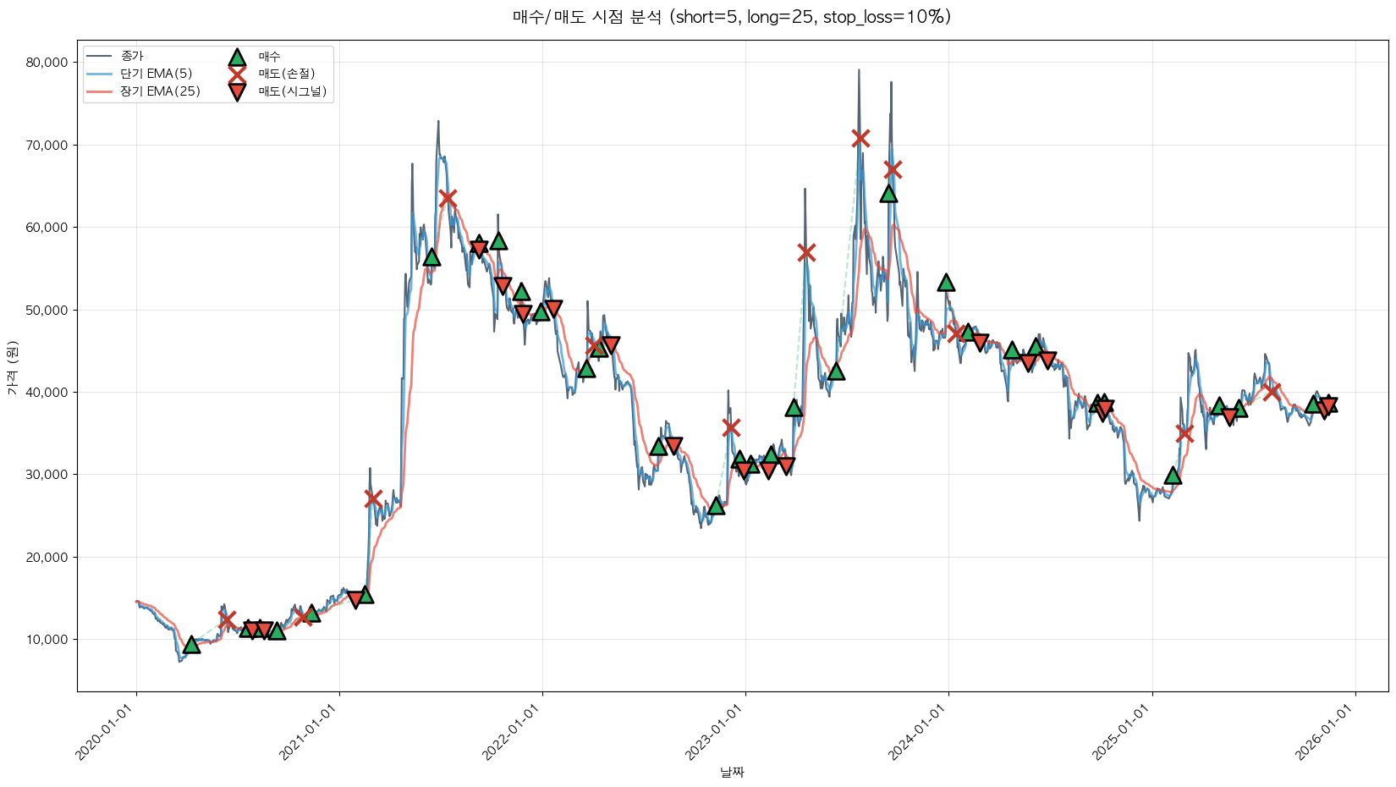Click the chart title with short=5, long=25
The width and height of the screenshot is (1396, 787).
click(x=732, y=17)
